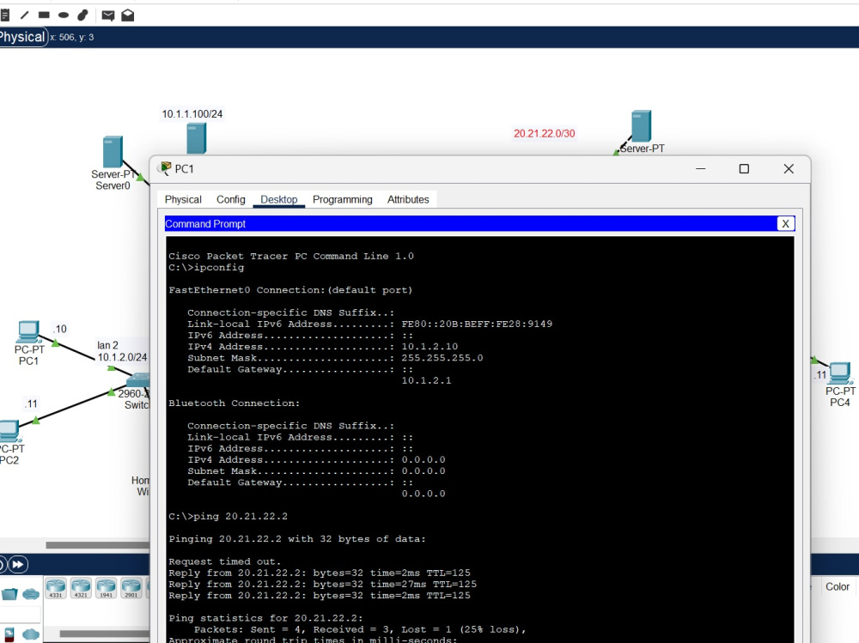Switch to the Config tab of PC1
Image resolution: width=859 pixels, height=643 pixels.
point(230,199)
